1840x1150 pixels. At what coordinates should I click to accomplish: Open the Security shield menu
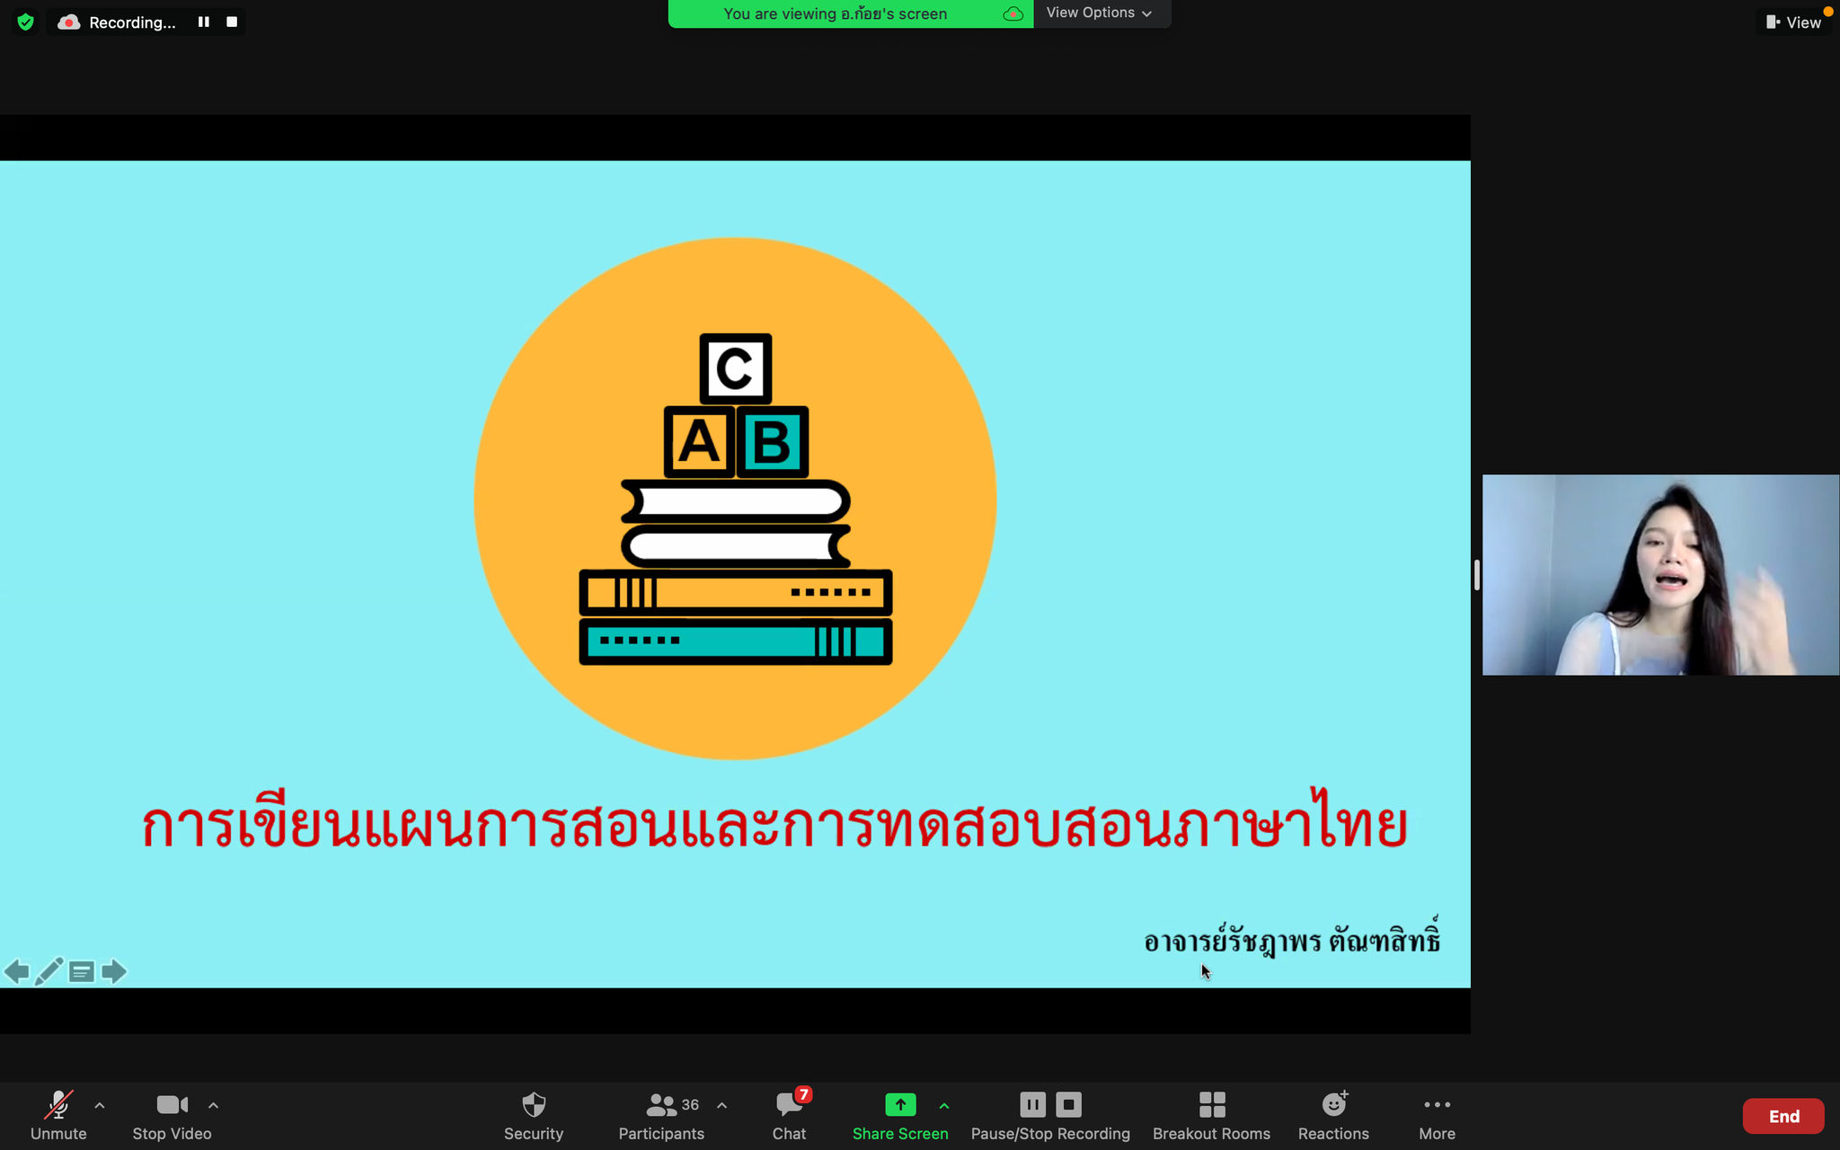coord(534,1115)
